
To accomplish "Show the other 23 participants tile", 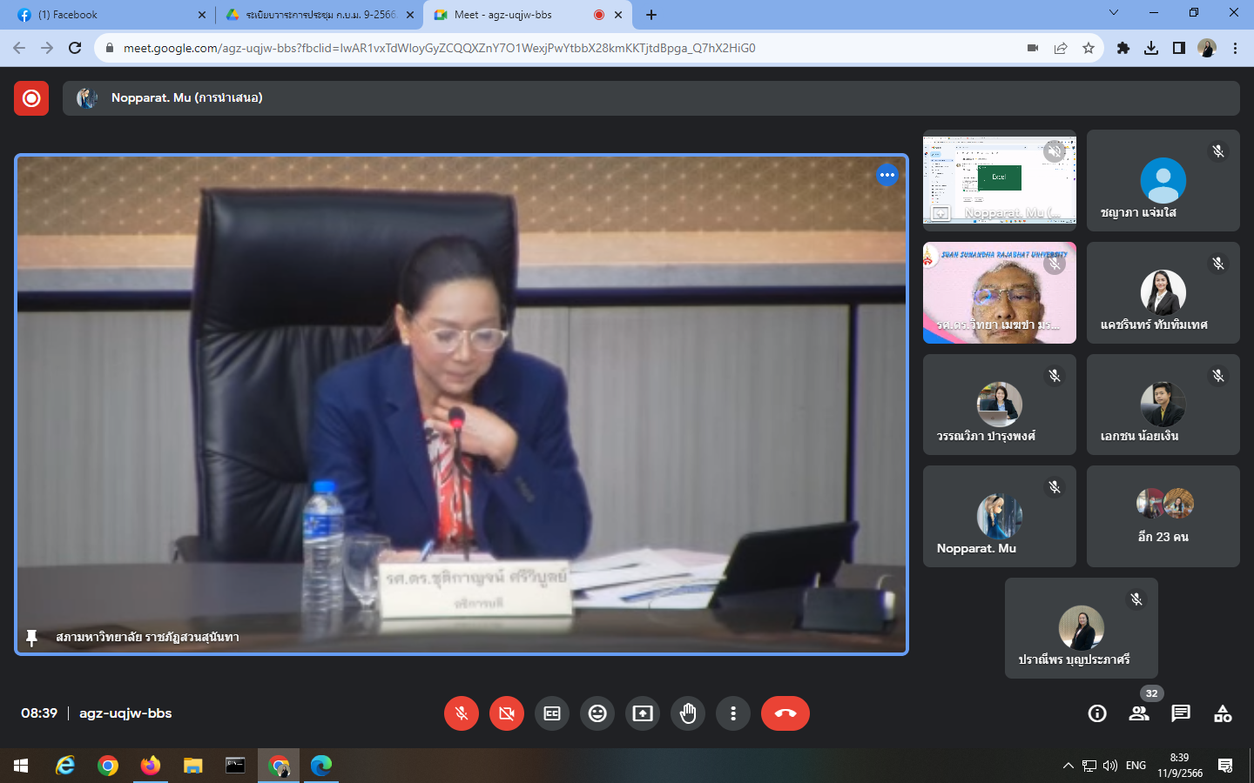I will 1163,516.
